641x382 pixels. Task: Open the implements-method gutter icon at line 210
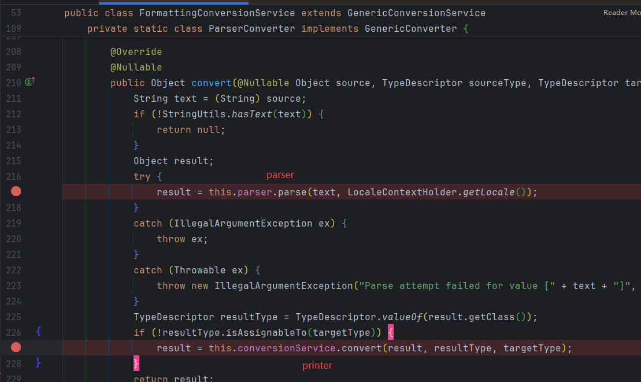[x=30, y=81]
